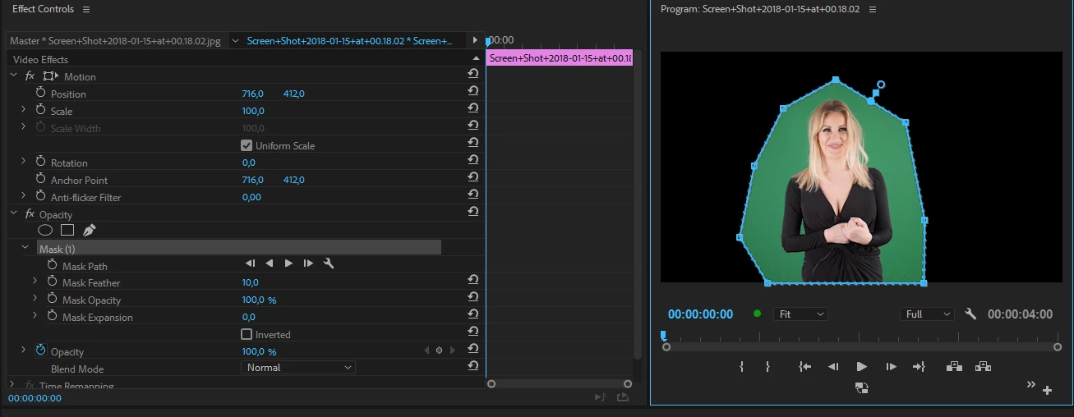Expand Mask Opacity parameter
This screenshot has height=417, width=1074.
(35, 298)
